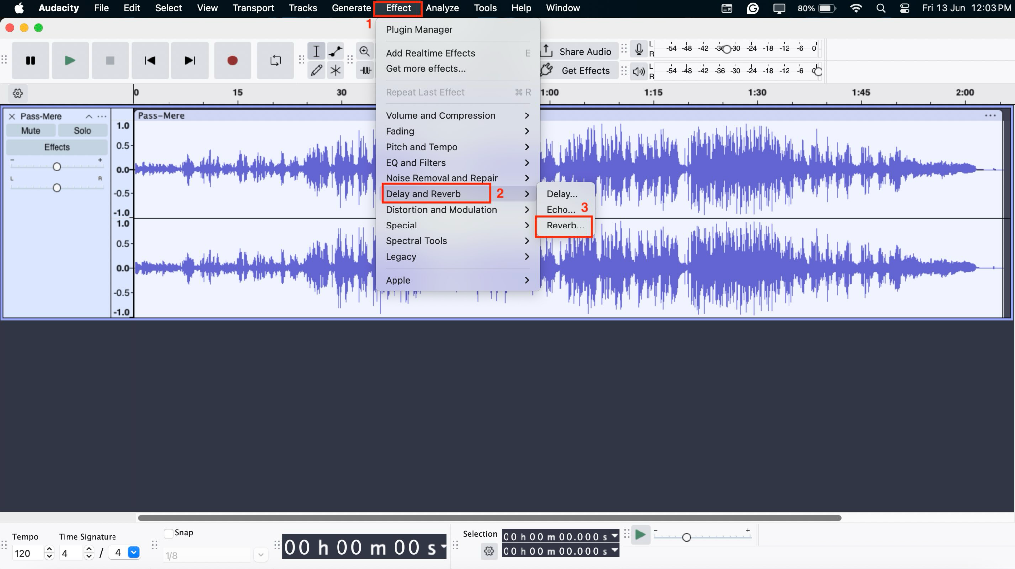Select the Multi-tool asterisk icon
Viewport: 1015px width, 569px height.
(336, 70)
